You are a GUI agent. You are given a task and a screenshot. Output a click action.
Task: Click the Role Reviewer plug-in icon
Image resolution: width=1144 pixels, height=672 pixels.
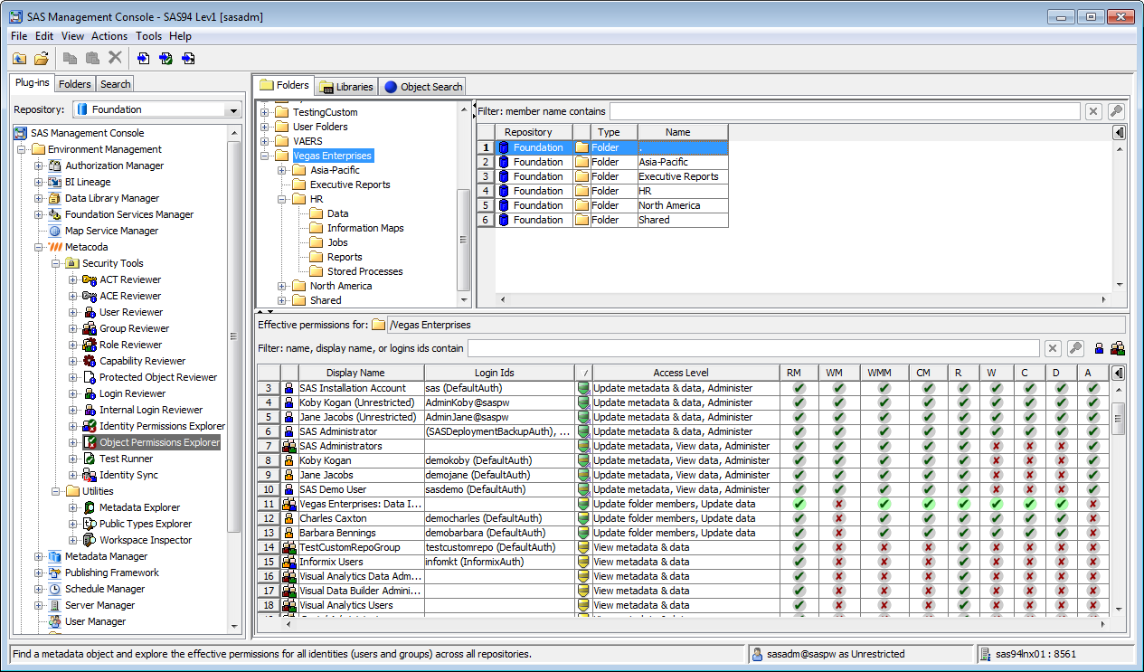(90, 345)
